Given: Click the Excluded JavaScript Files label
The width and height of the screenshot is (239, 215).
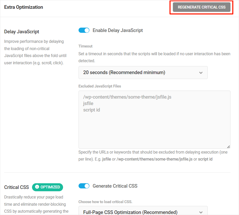Looking at the screenshot, I should point(100,86).
